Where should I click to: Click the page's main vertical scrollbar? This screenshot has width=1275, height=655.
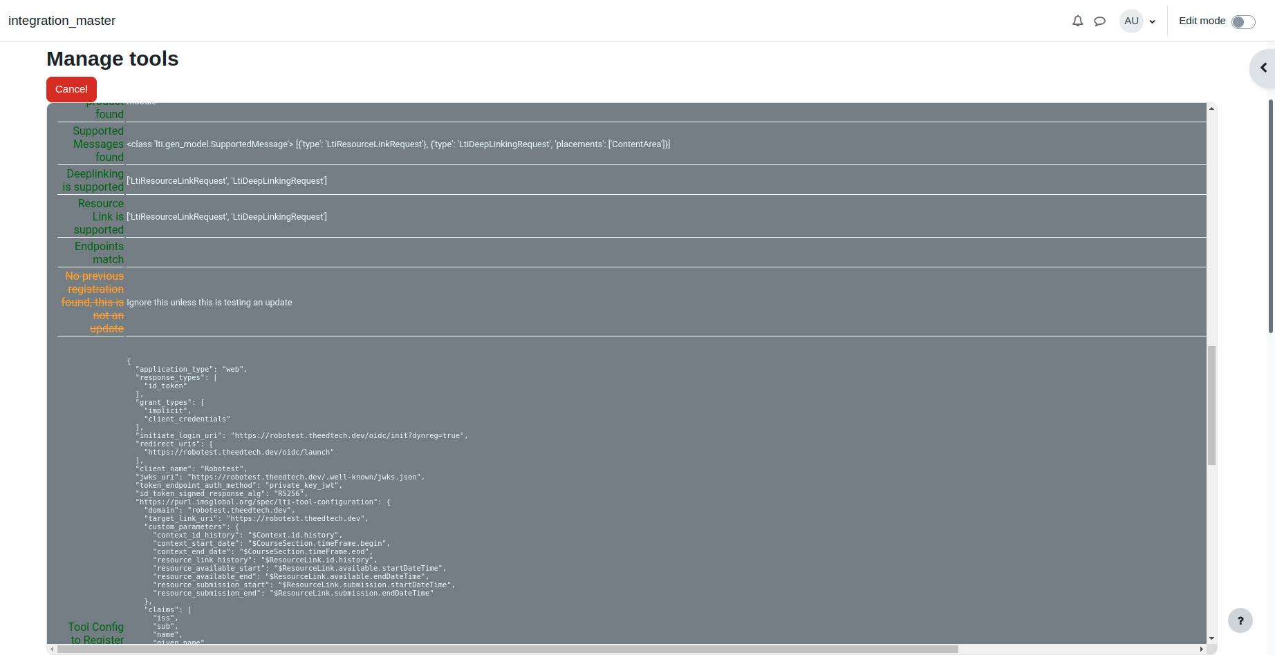click(x=1271, y=216)
